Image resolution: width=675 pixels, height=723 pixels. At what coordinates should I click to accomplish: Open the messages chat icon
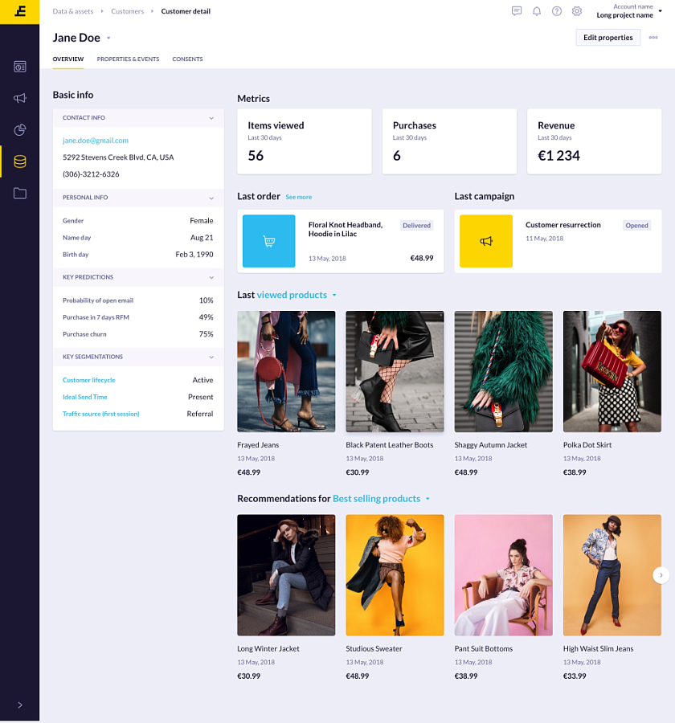(x=516, y=11)
